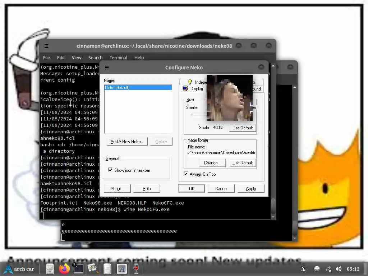
Task: Open the Terminal menu in menu bar
Action: (x=118, y=58)
